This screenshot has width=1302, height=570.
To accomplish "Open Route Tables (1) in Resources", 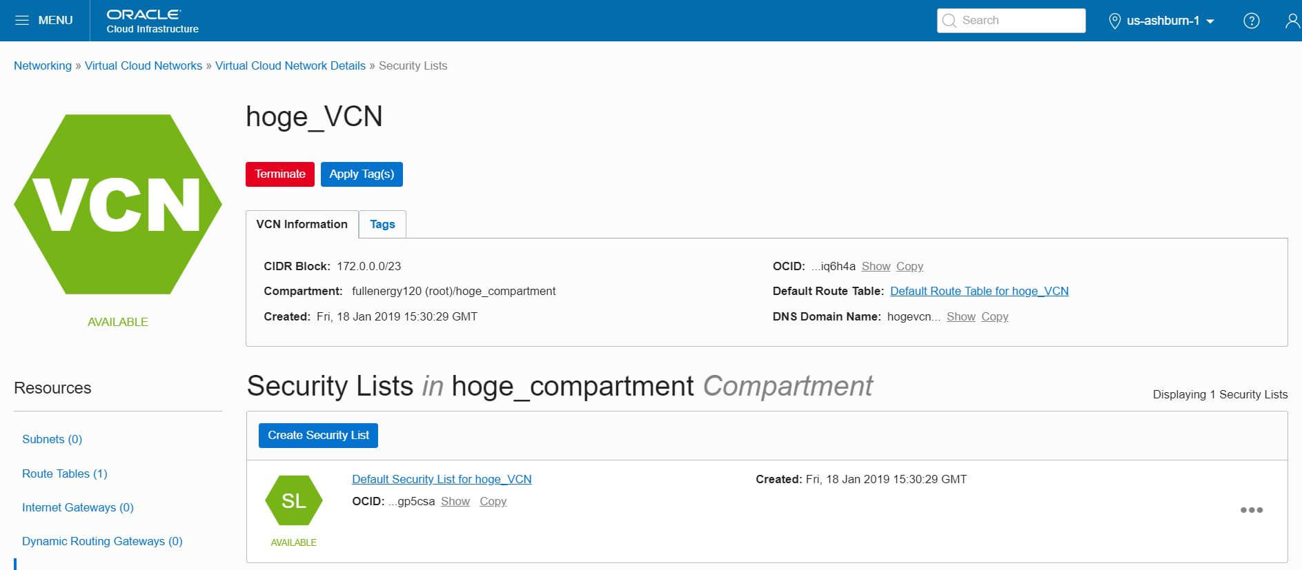I will coord(65,474).
